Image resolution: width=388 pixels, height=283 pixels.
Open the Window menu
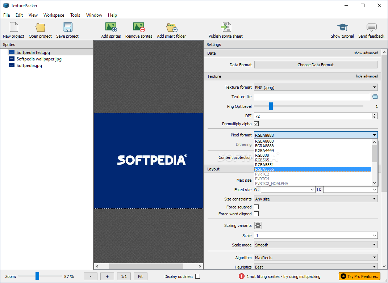tap(94, 15)
